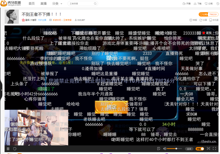Open 手机看 mobile viewing option

coord(214,20)
